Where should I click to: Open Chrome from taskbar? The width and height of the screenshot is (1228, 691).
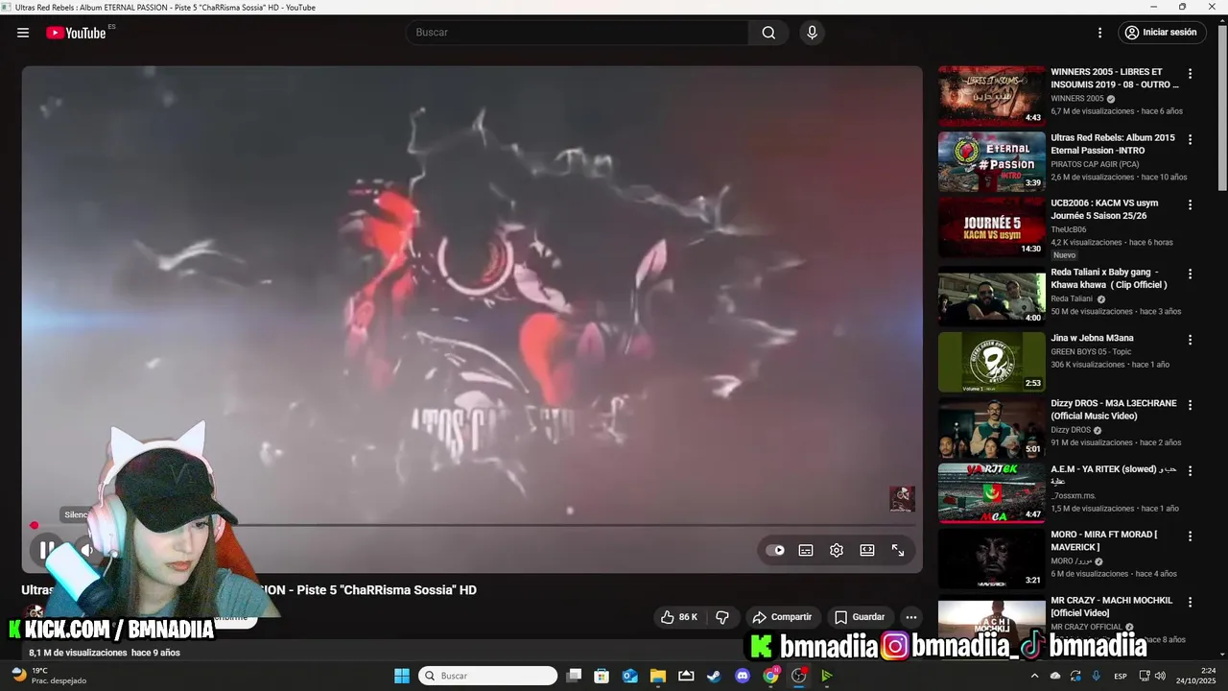point(770,676)
